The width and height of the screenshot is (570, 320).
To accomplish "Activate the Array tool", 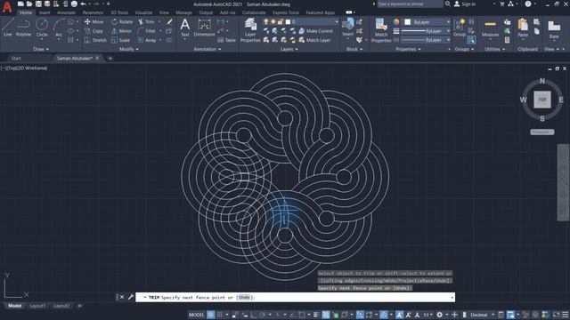I will pyautogui.click(x=147, y=40).
